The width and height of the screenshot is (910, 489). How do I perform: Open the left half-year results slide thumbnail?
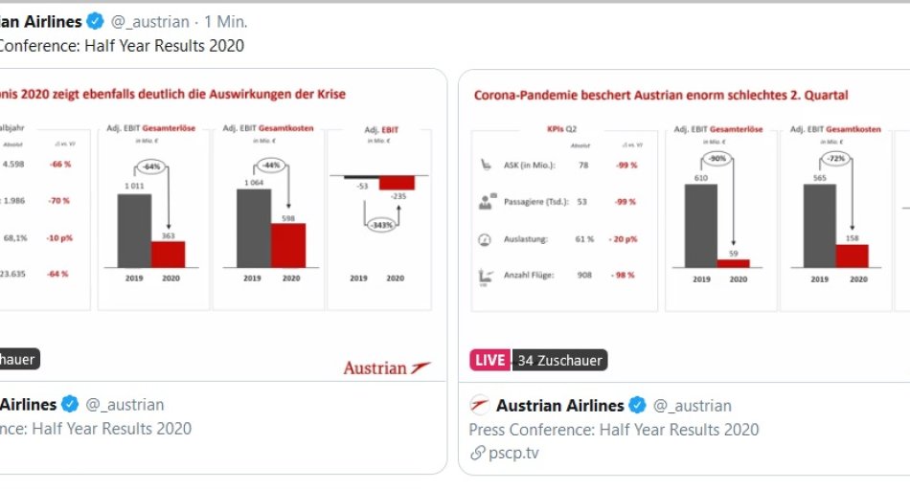(x=223, y=225)
